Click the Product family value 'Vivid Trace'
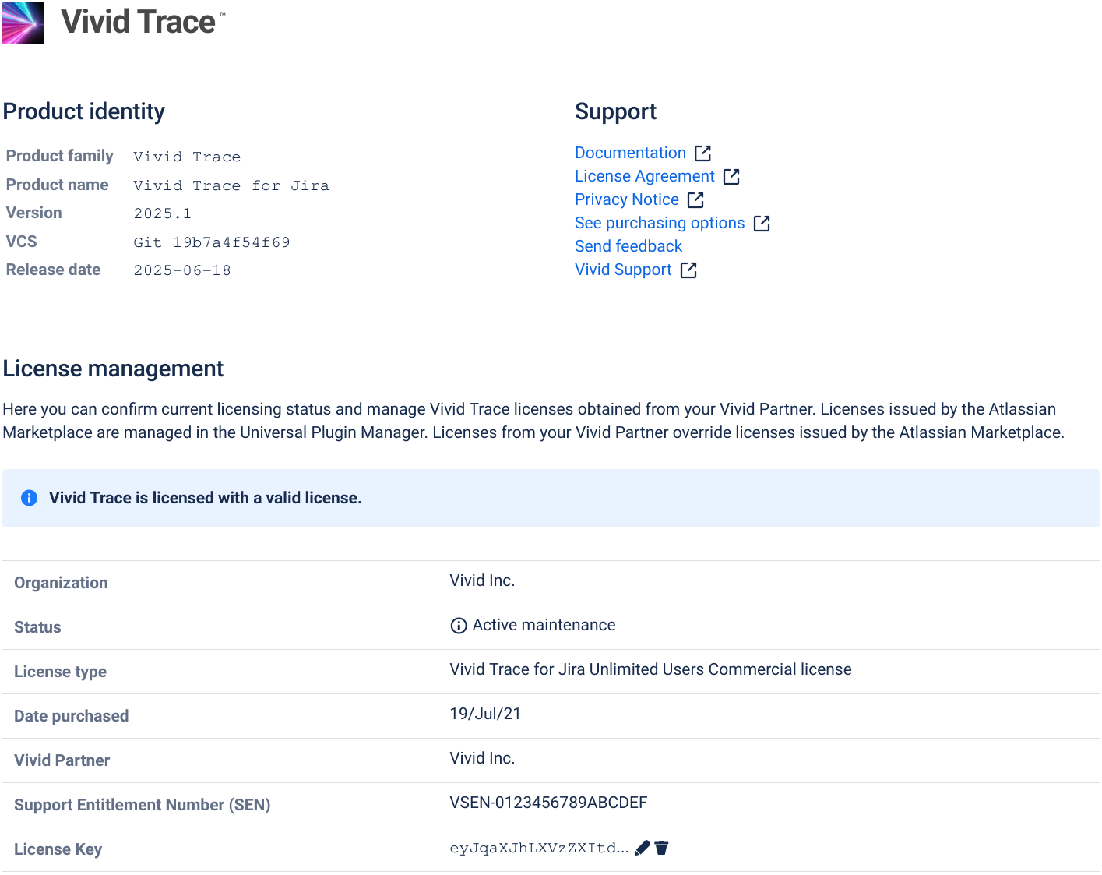This screenshot has height=875, width=1102. (187, 157)
